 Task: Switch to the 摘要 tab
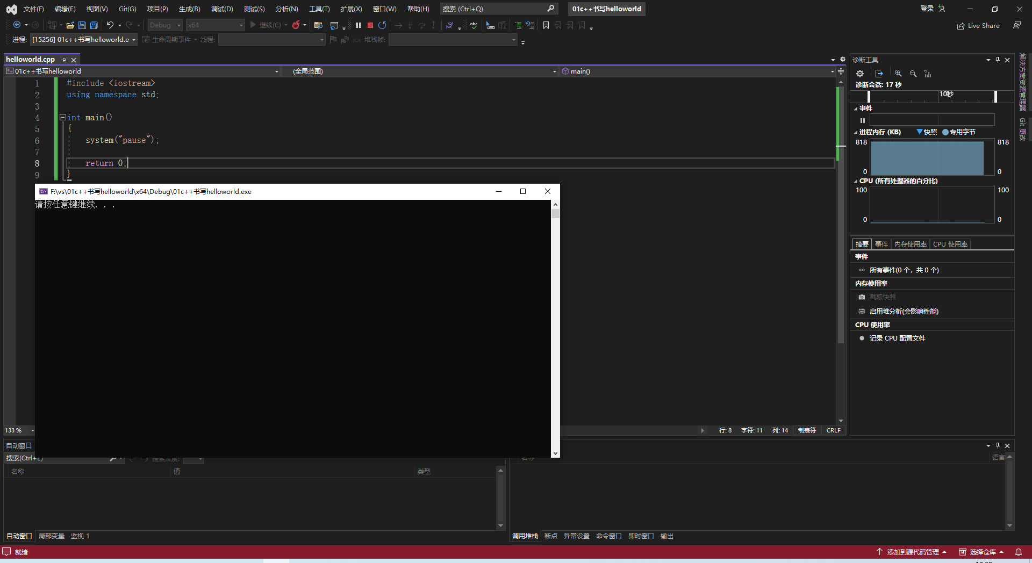pyautogui.click(x=862, y=244)
